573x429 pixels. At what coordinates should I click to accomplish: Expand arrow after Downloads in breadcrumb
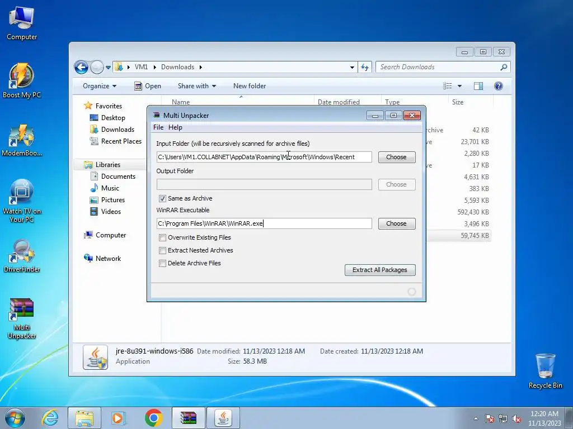[x=201, y=67]
